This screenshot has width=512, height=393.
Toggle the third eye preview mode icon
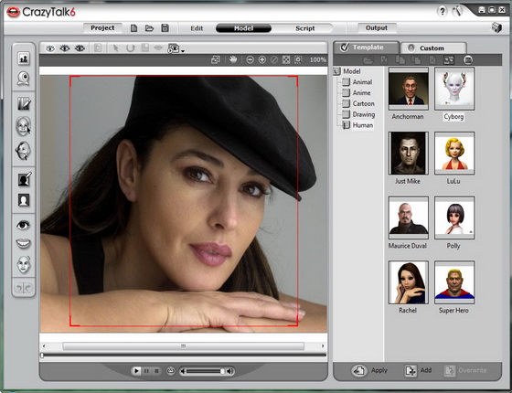pos(80,48)
